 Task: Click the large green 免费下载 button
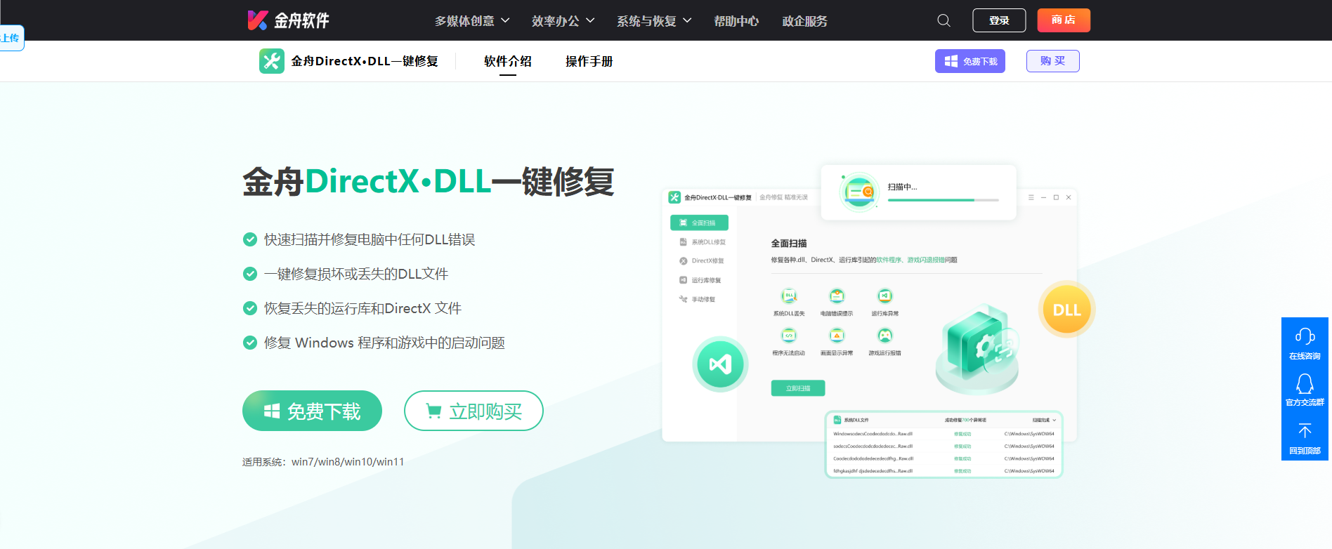312,411
